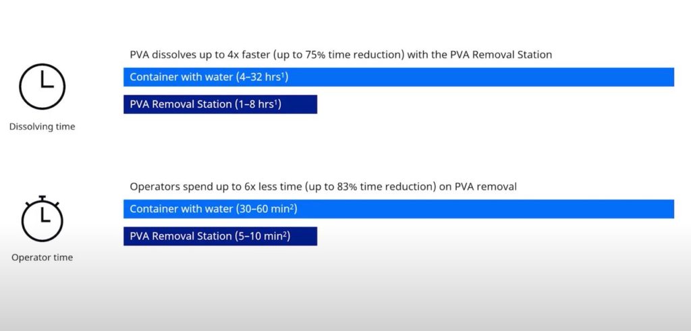Click the stopwatch icon above Operator time
Screen dimensions: 691x331
(x=42, y=220)
